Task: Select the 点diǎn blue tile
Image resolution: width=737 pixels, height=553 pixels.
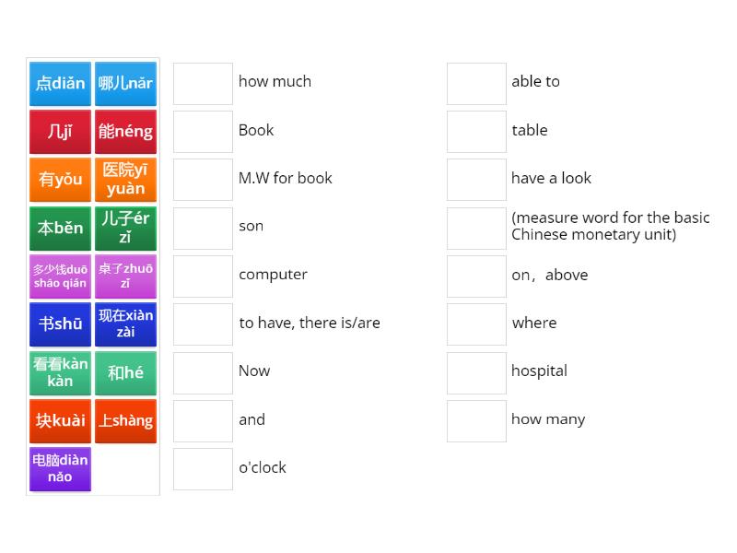Action: 60,84
